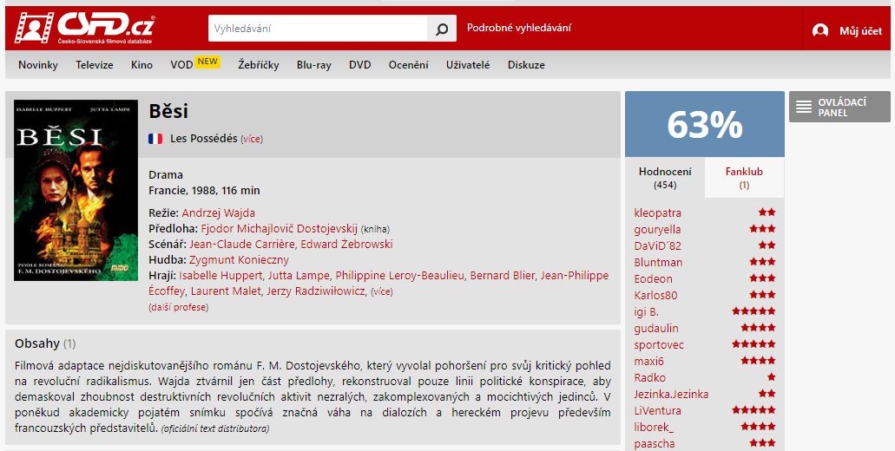The image size is (895, 451).
Task: Open the Běsi movie poster thumbnail
Action: click(76, 191)
